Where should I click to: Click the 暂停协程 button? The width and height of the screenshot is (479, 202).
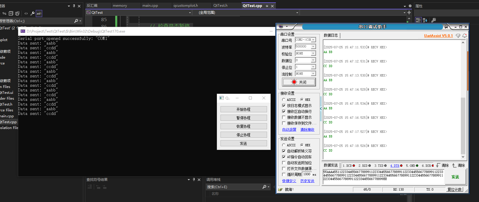(x=244, y=118)
